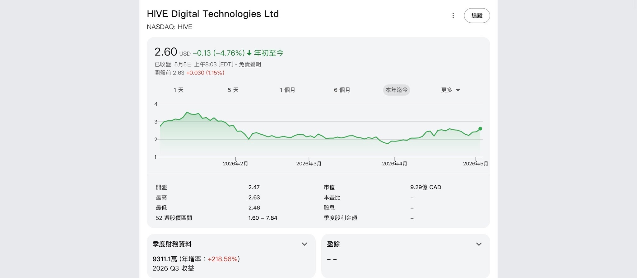Click the 52 週股價區間 label
Viewport: 637px width, 278px height.
point(174,218)
